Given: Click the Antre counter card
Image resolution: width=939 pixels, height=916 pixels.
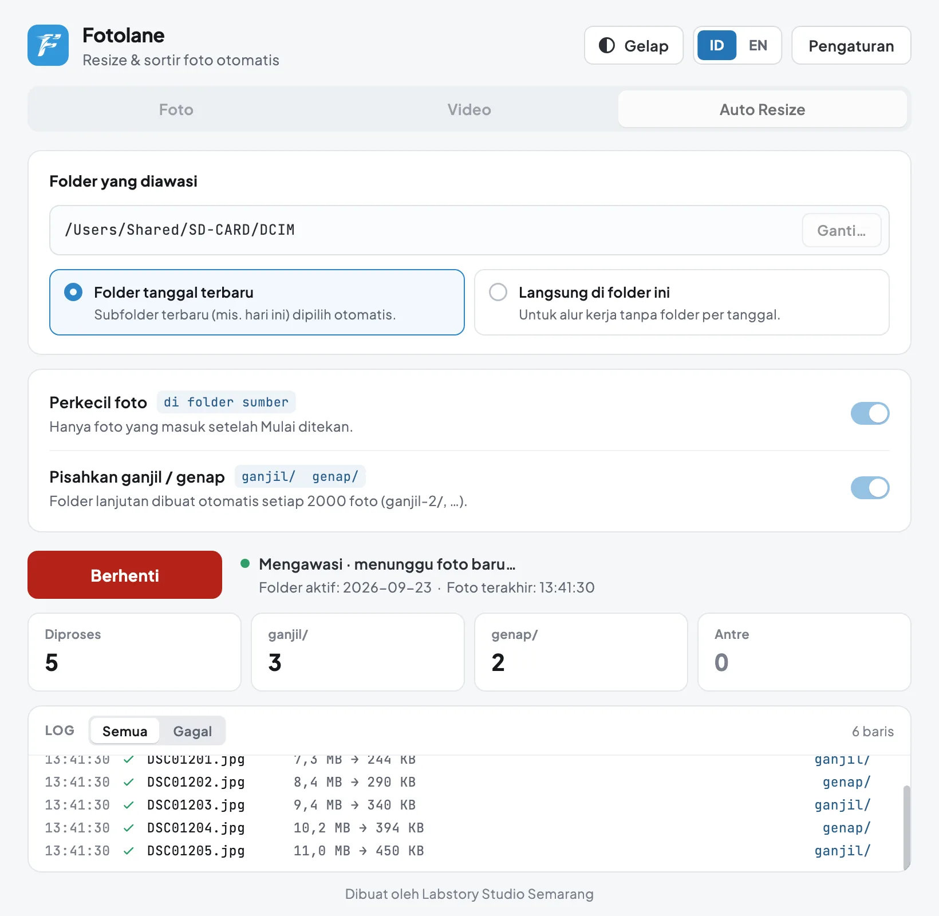Looking at the screenshot, I should pos(804,652).
